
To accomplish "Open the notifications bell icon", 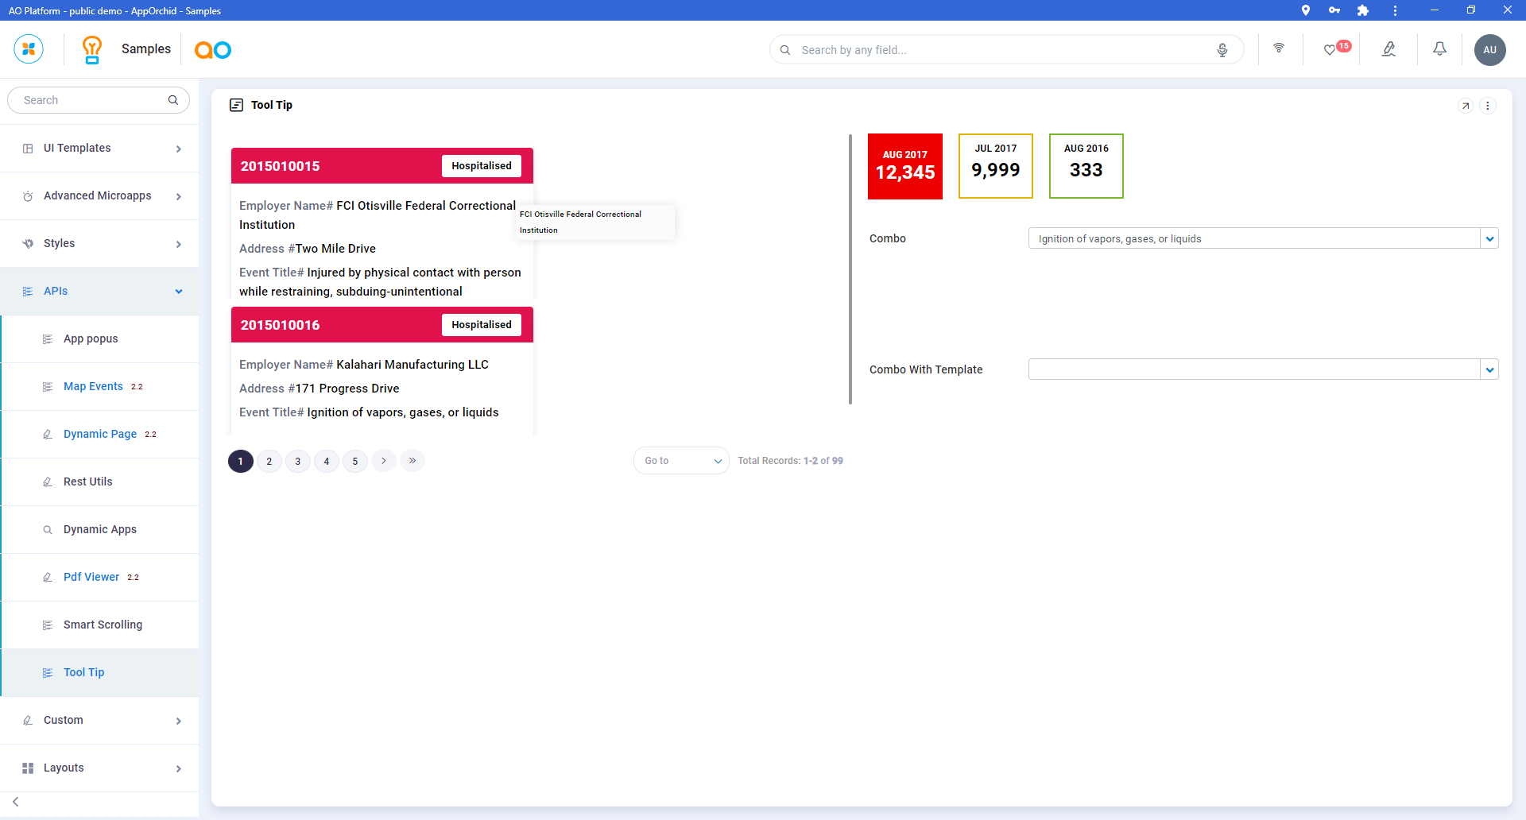I will tap(1439, 49).
